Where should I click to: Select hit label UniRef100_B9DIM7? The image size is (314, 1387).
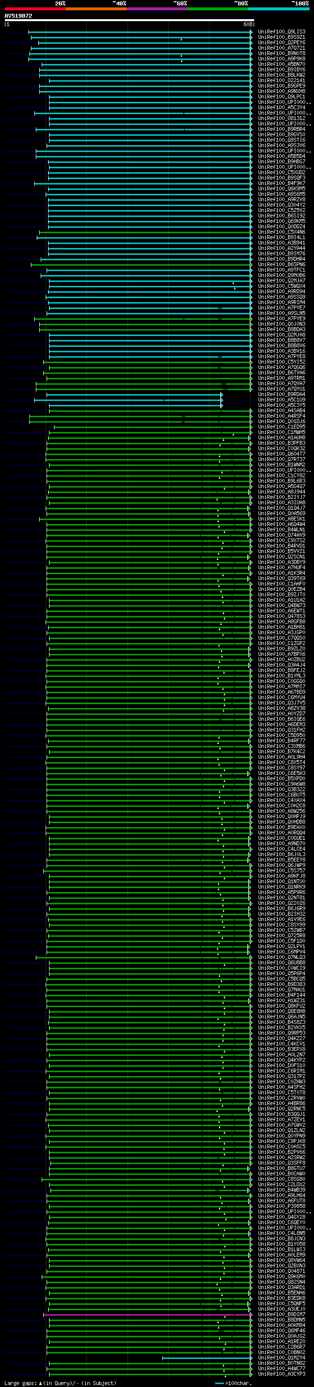pyautogui.click(x=282, y=1314)
